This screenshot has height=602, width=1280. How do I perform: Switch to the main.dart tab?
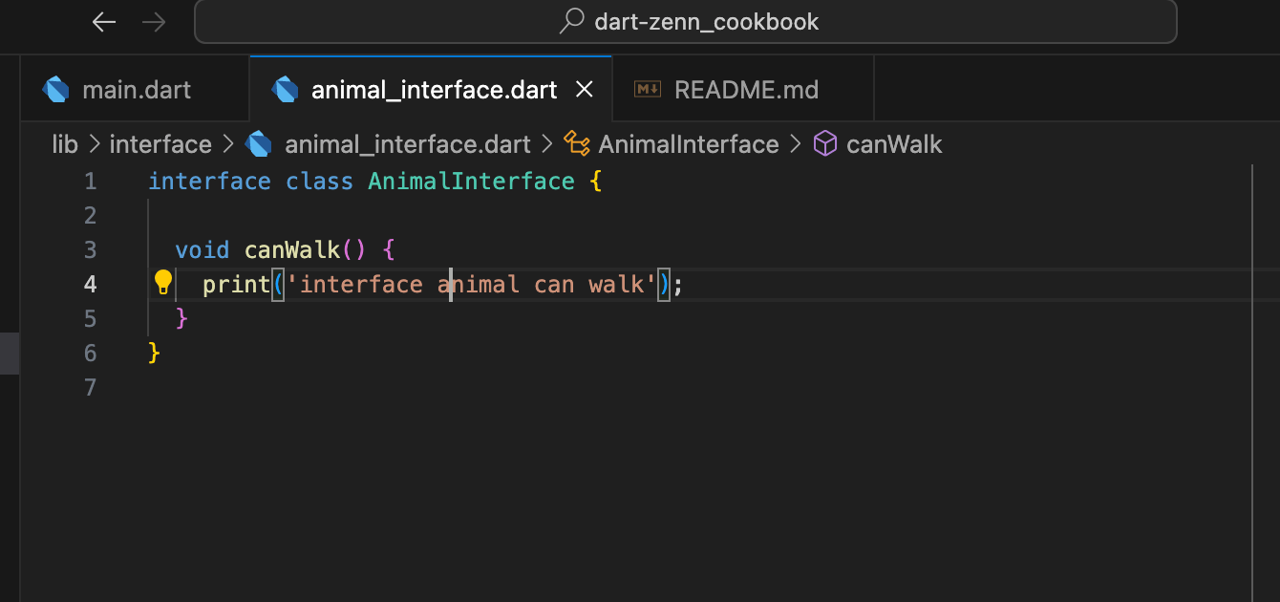coord(136,90)
